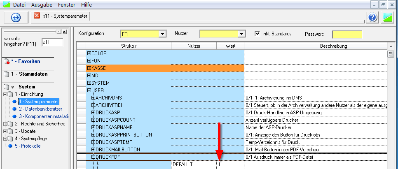Click the Stammdaten folder icon in sidebar
Image resolution: width=398 pixels, height=169 pixels.
tap(6, 74)
